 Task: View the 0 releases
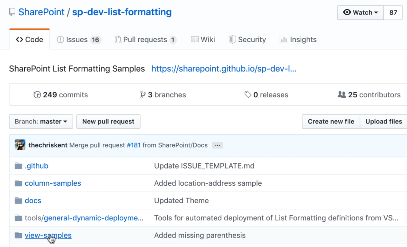[x=266, y=95]
